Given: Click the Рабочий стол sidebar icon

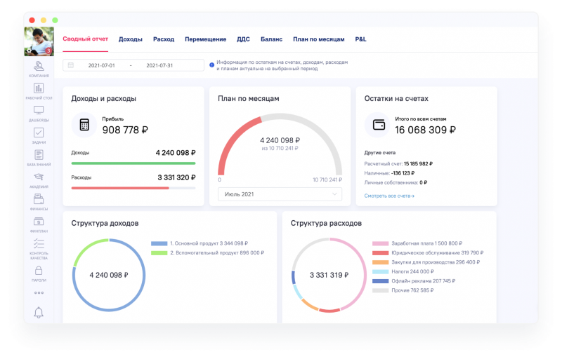Looking at the screenshot, I should point(39,89).
